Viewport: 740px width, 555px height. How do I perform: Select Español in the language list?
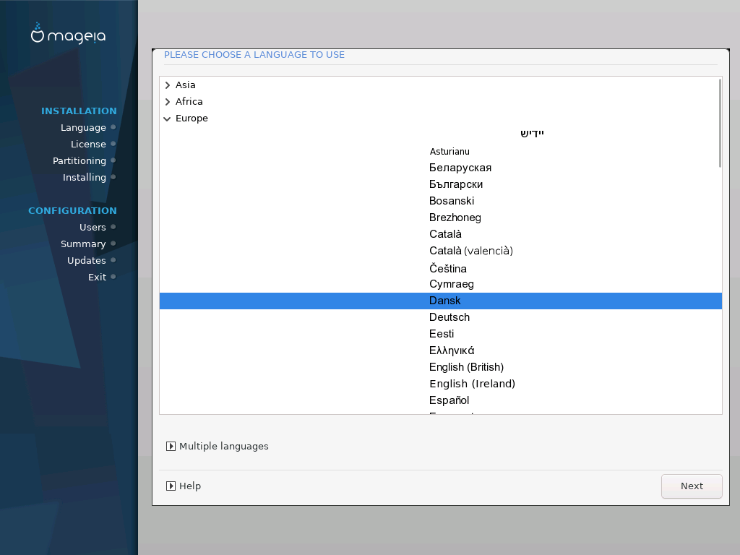tap(440, 400)
